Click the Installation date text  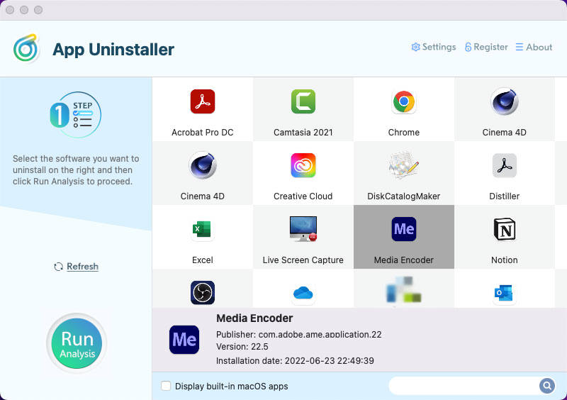click(x=295, y=360)
